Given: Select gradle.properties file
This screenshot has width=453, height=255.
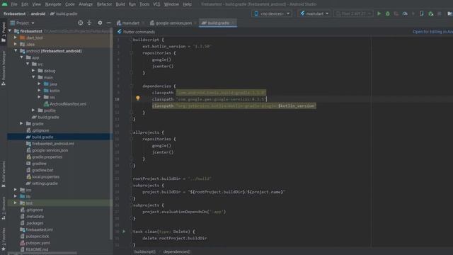Looking at the screenshot, I should 44,157.
